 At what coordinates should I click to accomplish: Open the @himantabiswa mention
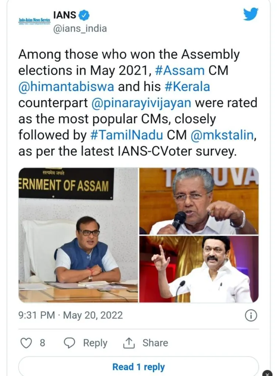[66, 87]
